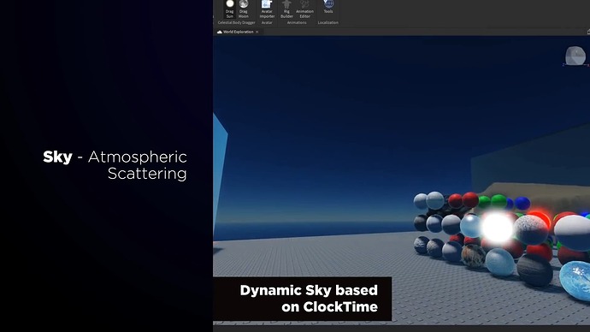Launch the Rig Builder plugin
This screenshot has height=332, width=590.
[x=286, y=9]
